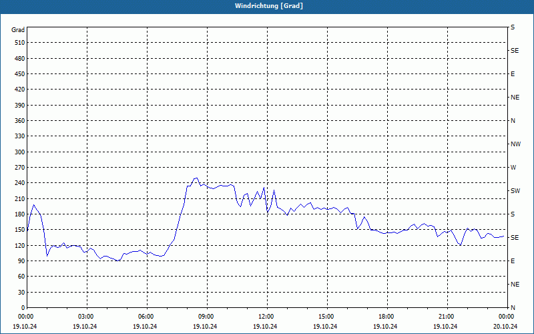Select the 0 y-axis value

(x=23, y=308)
